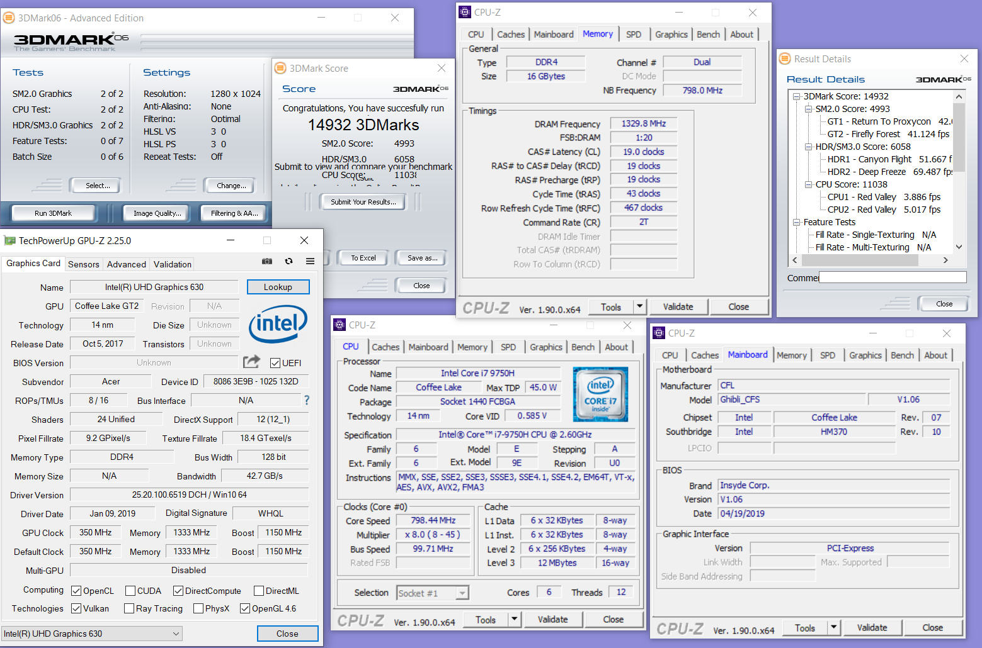This screenshot has height=648, width=982.
Task: Switch to the Advanced tab in GPU-Z
Action: 126,264
